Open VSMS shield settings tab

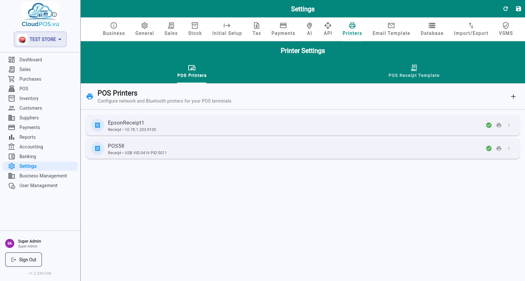point(506,29)
